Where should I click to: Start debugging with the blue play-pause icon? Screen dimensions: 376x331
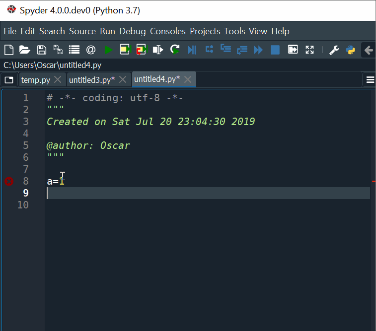[192, 50]
